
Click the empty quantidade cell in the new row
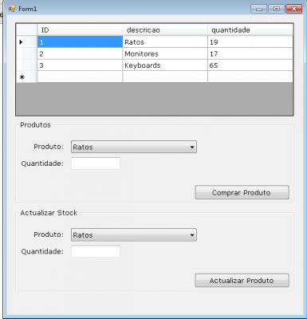coord(250,77)
